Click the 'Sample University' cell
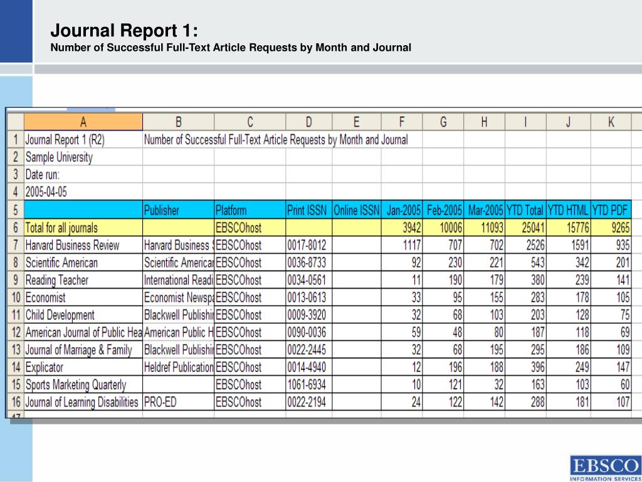Image resolution: width=642 pixels, height=482 pixels. coord(83,158)
